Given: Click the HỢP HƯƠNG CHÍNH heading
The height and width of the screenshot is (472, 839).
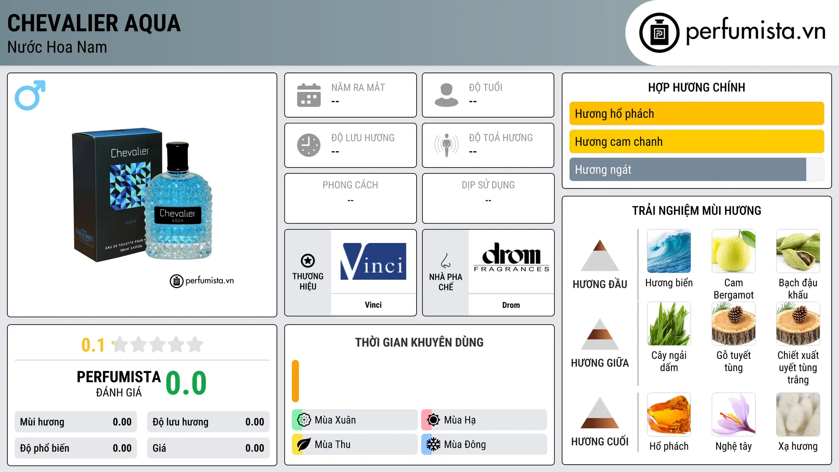Looking at the screenshot, I should 697,87.
